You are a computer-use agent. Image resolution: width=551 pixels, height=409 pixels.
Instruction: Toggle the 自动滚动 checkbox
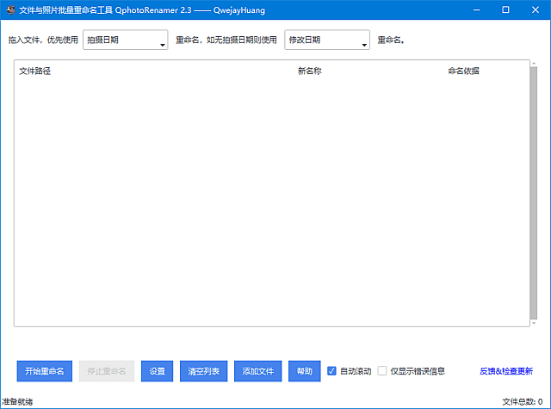click(332, 371)
